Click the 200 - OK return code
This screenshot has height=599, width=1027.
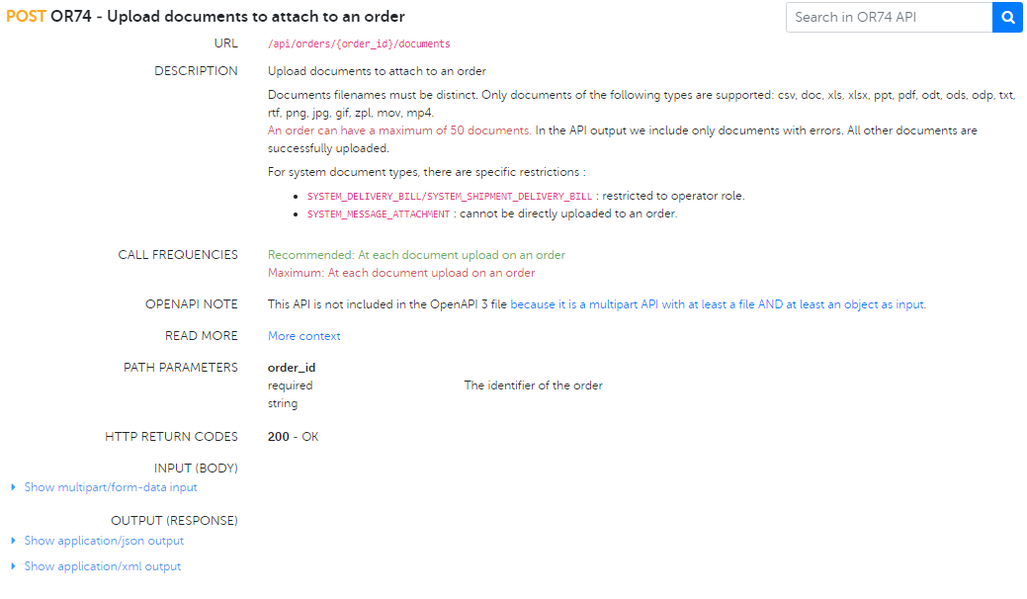coord(293,437)
